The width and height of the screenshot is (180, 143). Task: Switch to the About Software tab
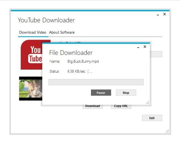coord(62,32)
